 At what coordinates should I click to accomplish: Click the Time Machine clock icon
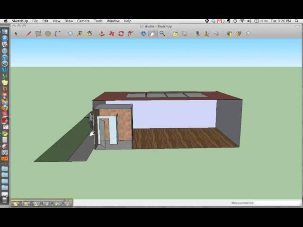[235, 21]
